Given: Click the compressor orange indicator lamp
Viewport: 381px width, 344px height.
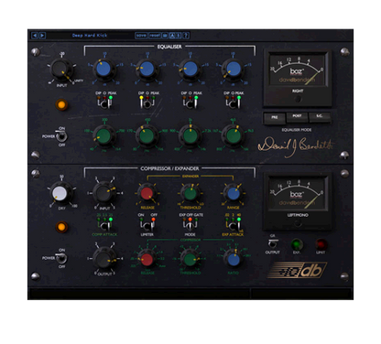Looking at the screenshot, I should coord(61,227).
